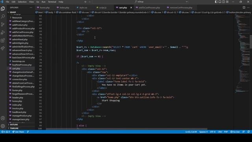Close the cart.php tab
Screen dimensions: 252x142
click(131, 7)
